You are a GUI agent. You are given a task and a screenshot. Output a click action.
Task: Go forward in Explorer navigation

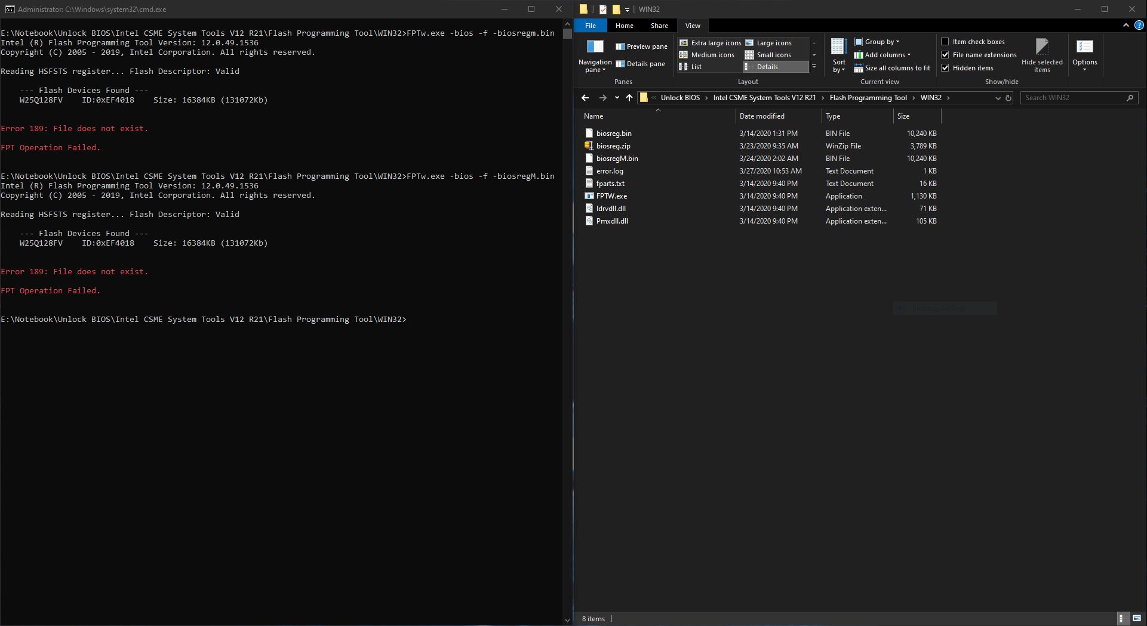pyautogui.click(x=602, y=98)
